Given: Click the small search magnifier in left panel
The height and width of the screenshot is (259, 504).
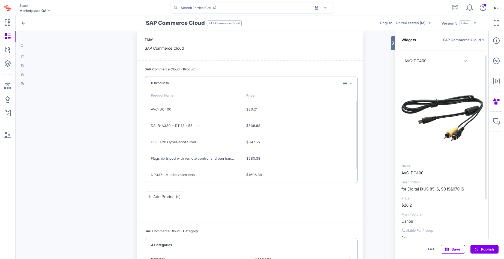Looking at the screenshot, I should 22,46.
